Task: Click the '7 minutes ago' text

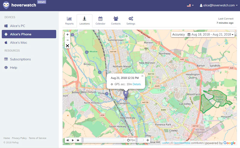Action: coord(225,23)
